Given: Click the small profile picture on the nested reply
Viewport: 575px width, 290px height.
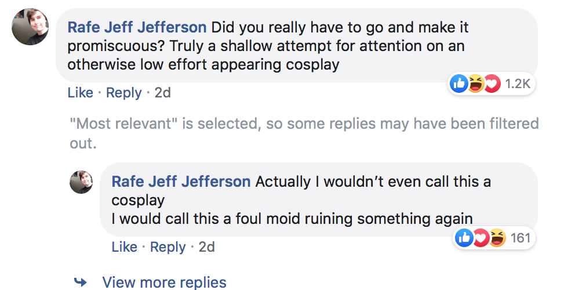Looking at the screenshot, I should pos(81,182).
